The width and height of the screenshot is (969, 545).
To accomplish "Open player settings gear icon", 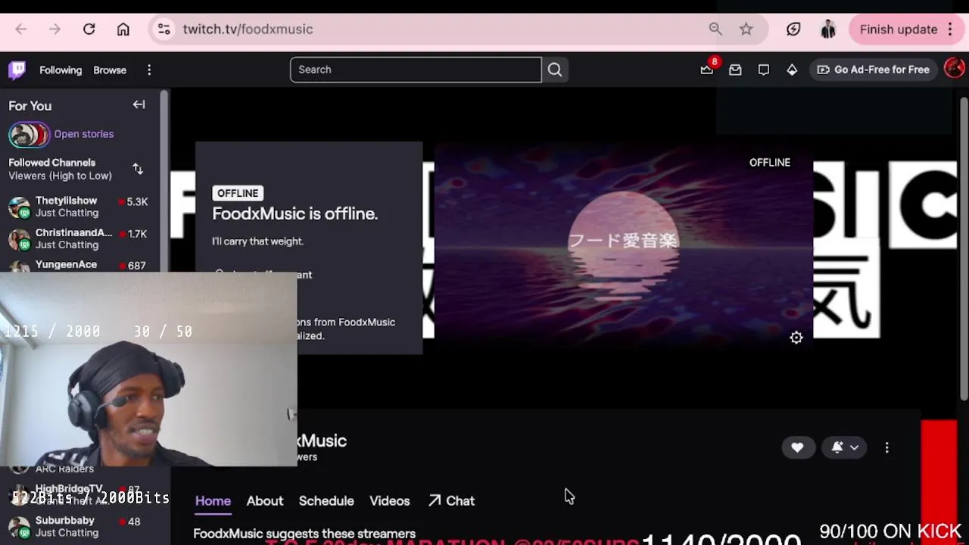I will click(x=796, y=338).
